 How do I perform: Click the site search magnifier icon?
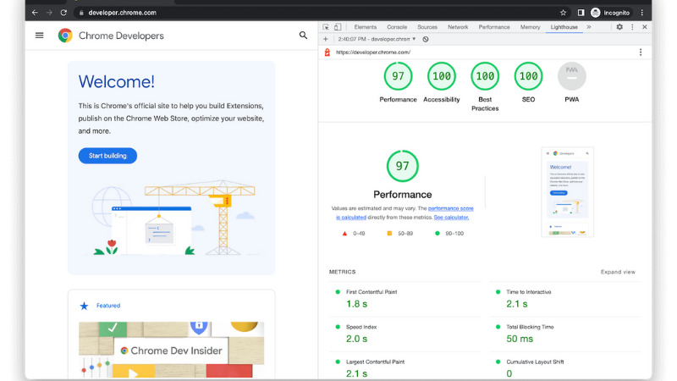303,36
